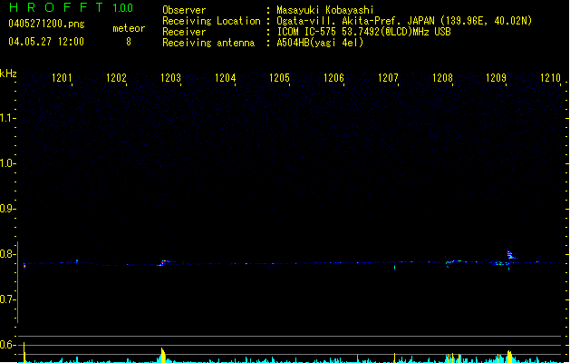Click the Receiving antenna label
570x363 pixels.
(208, 43)
